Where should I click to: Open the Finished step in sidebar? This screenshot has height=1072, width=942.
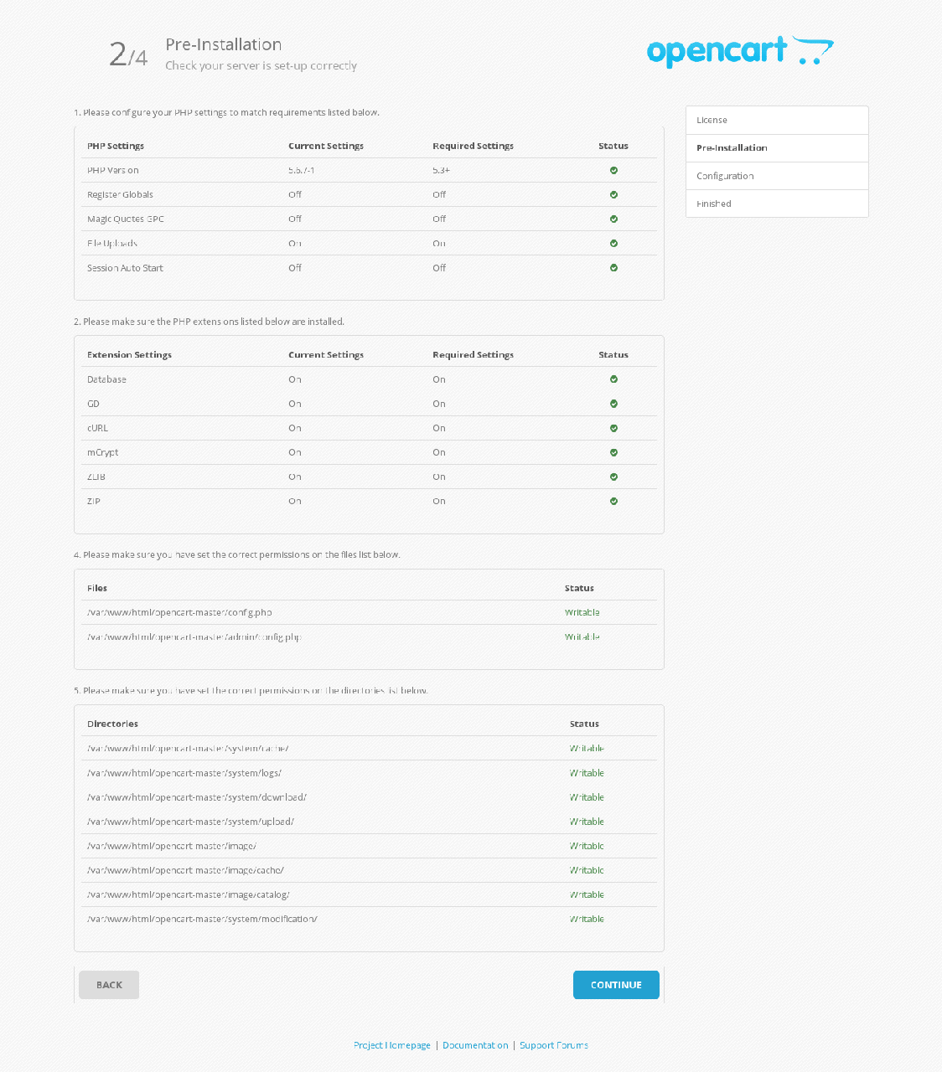(776, 204)
